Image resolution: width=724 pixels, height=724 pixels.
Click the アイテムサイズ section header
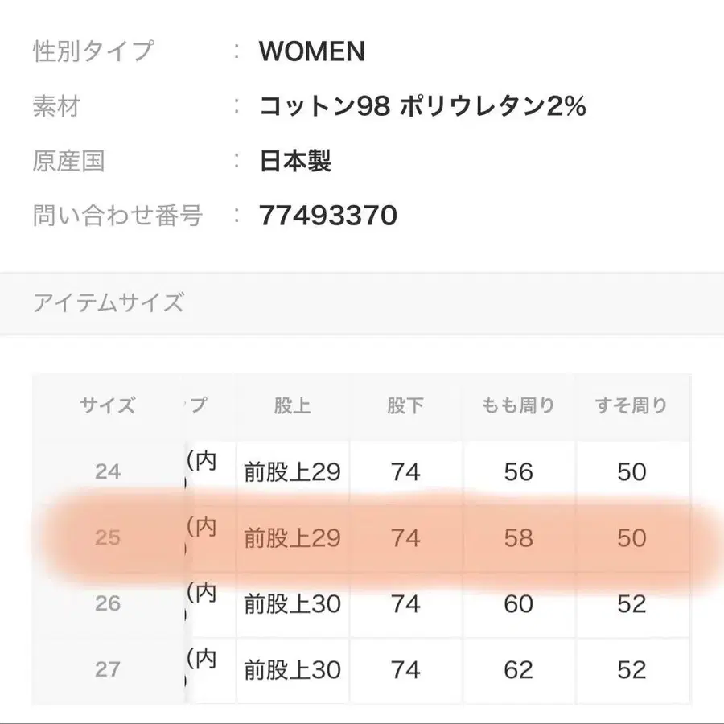point(109,303)
